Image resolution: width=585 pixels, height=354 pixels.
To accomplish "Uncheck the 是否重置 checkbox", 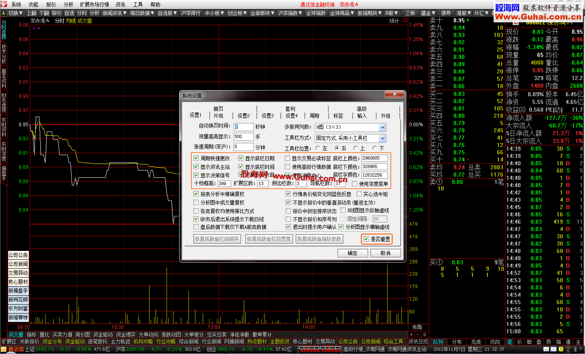I will tap(366, 239).
